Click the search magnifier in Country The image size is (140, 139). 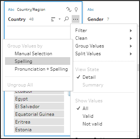coord(66,19)
